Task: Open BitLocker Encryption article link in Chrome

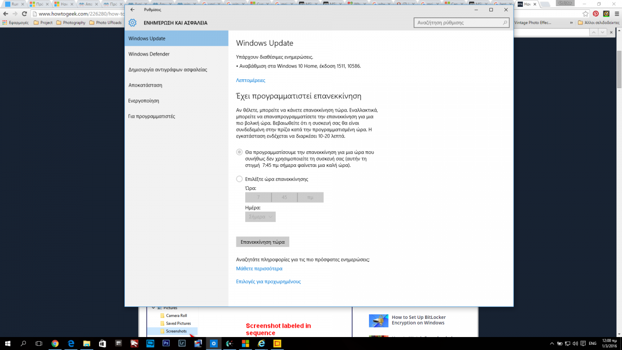Action: 419,320
